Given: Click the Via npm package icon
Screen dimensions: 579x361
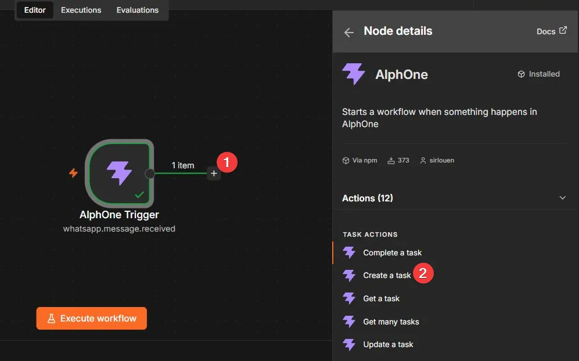Looking at the screenshot, I should pos(346,161).
